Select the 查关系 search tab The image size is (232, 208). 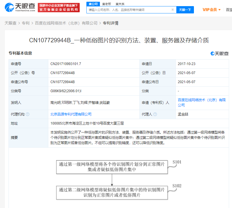120,4
